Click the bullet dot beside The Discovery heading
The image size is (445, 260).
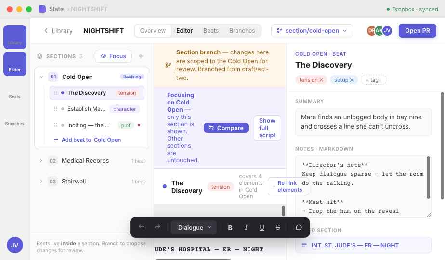click(x=165, y=186)
